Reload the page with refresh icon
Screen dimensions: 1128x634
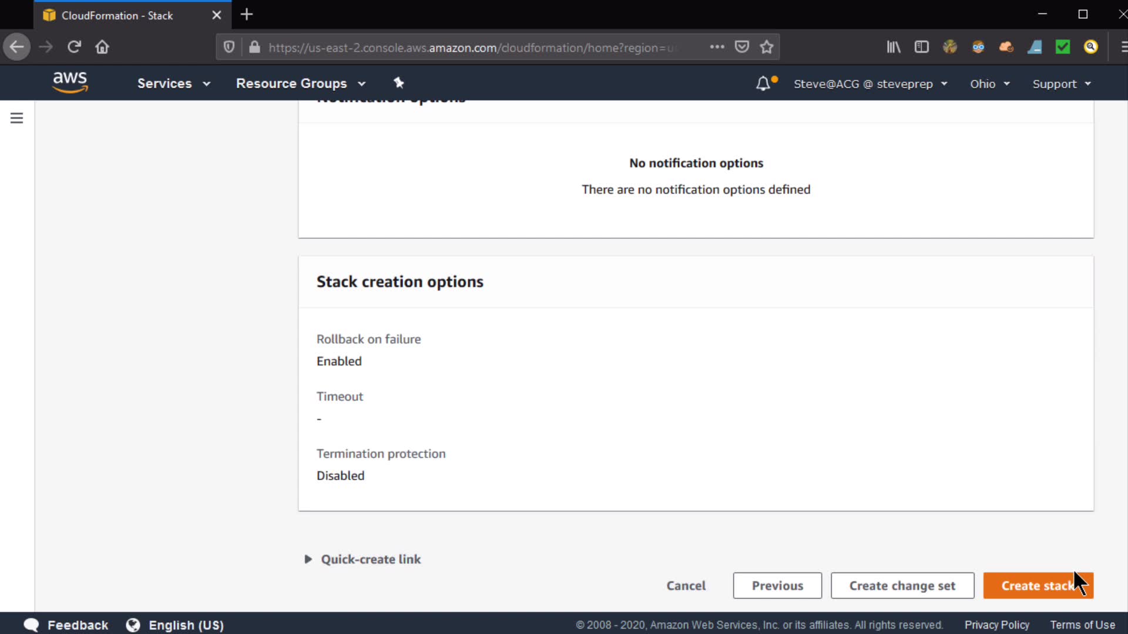[74, 47]
